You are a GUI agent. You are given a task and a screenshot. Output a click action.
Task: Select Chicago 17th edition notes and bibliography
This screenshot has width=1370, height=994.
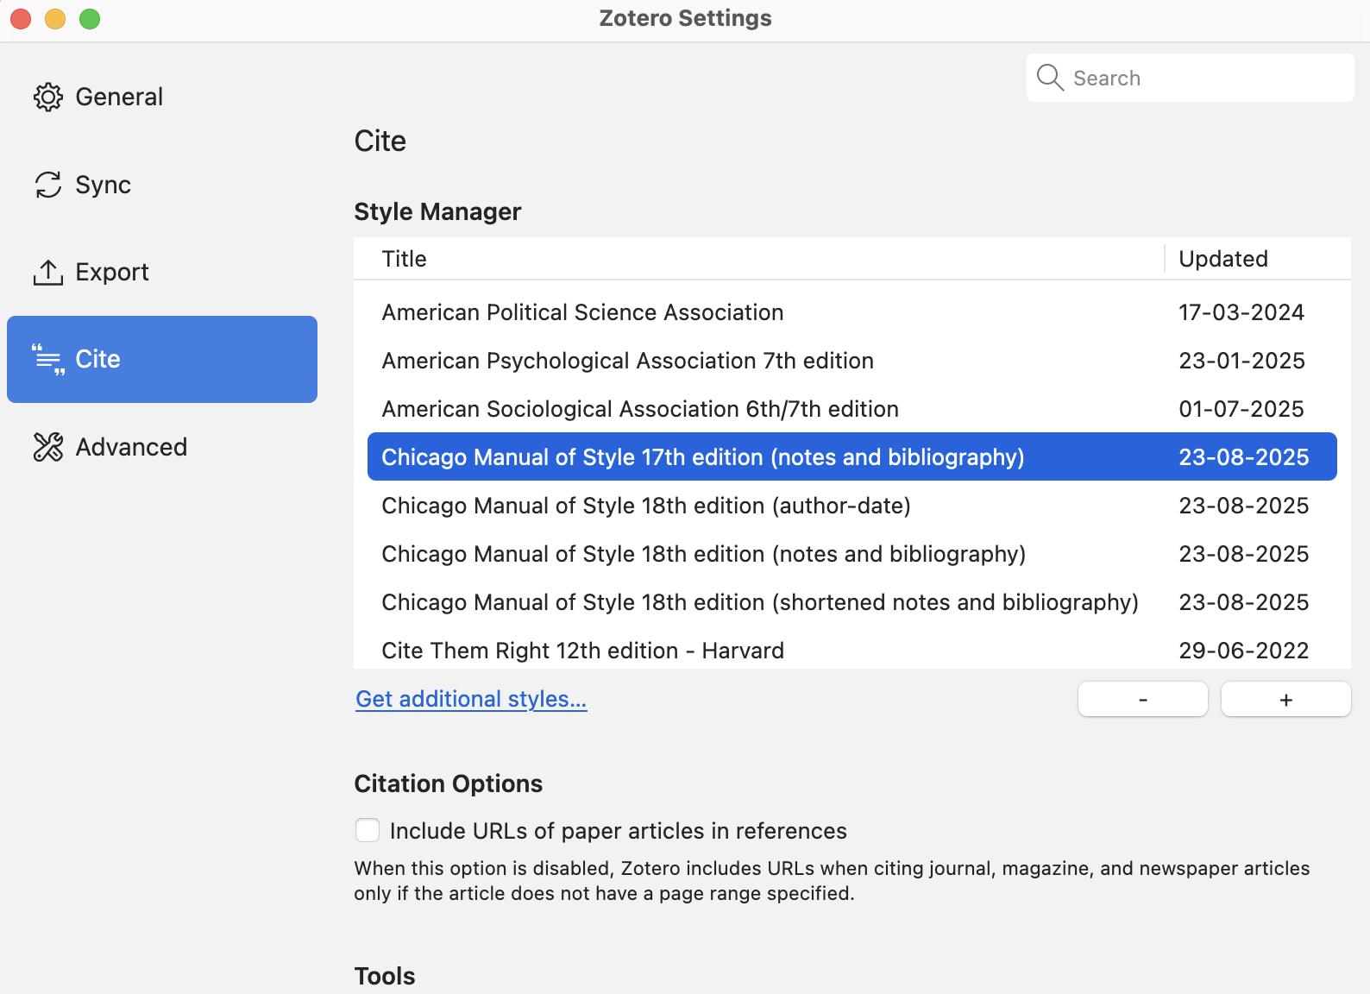(x=852, y=456)
